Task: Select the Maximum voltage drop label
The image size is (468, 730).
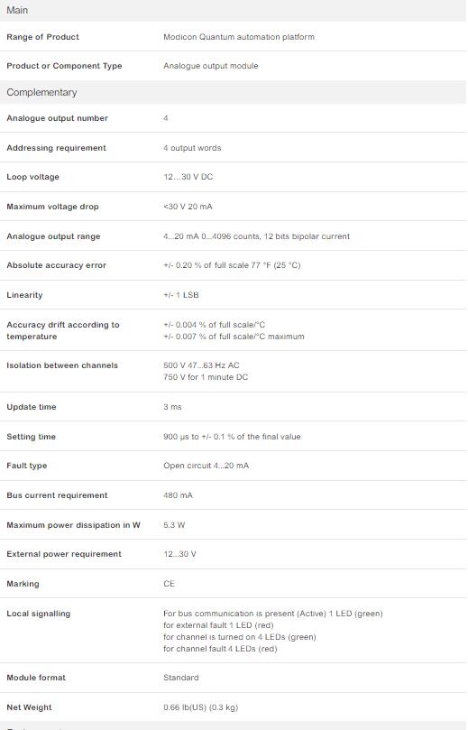Action: pyautogui.click(x=52, y=207)
